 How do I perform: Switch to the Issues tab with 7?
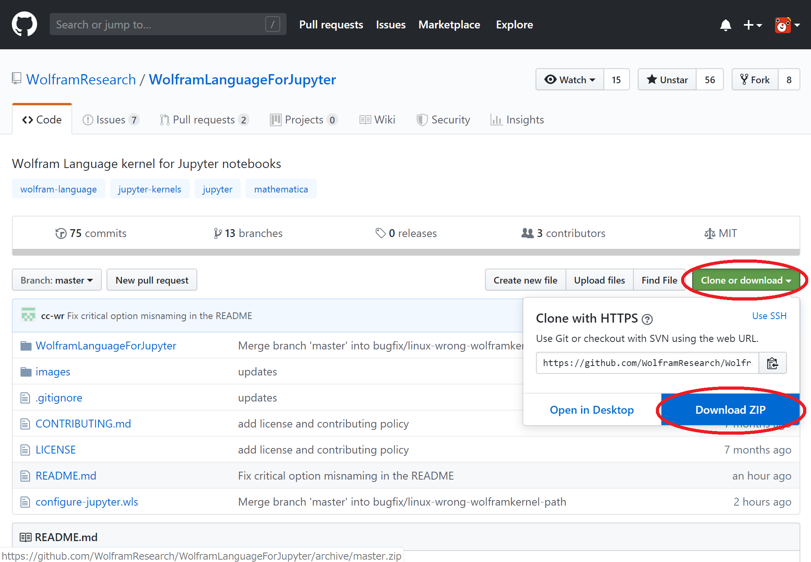(x=111, y=119)
